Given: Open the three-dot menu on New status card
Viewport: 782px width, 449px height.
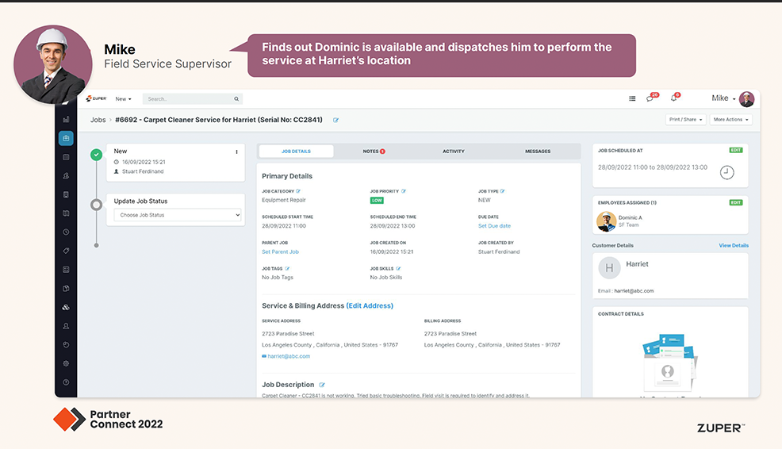Looking at the screenshot, I should (236, 152).
